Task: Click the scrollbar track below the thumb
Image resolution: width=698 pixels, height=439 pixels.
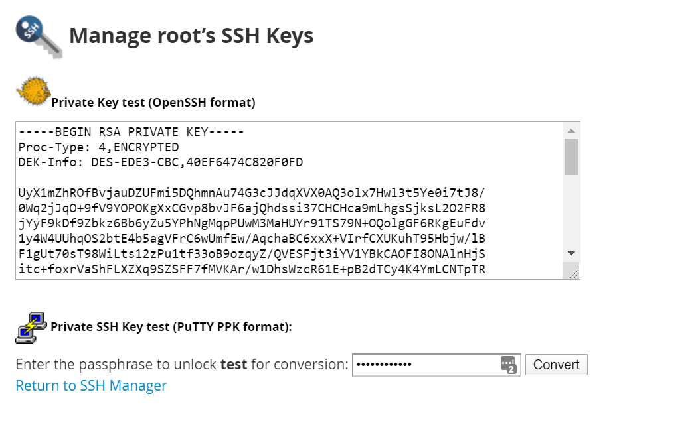Action: [x=572, y=210]
